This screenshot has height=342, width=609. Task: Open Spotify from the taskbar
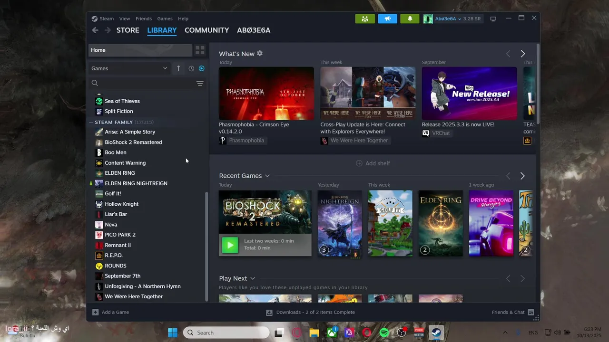pyautogui.click(x=384, y=332)
